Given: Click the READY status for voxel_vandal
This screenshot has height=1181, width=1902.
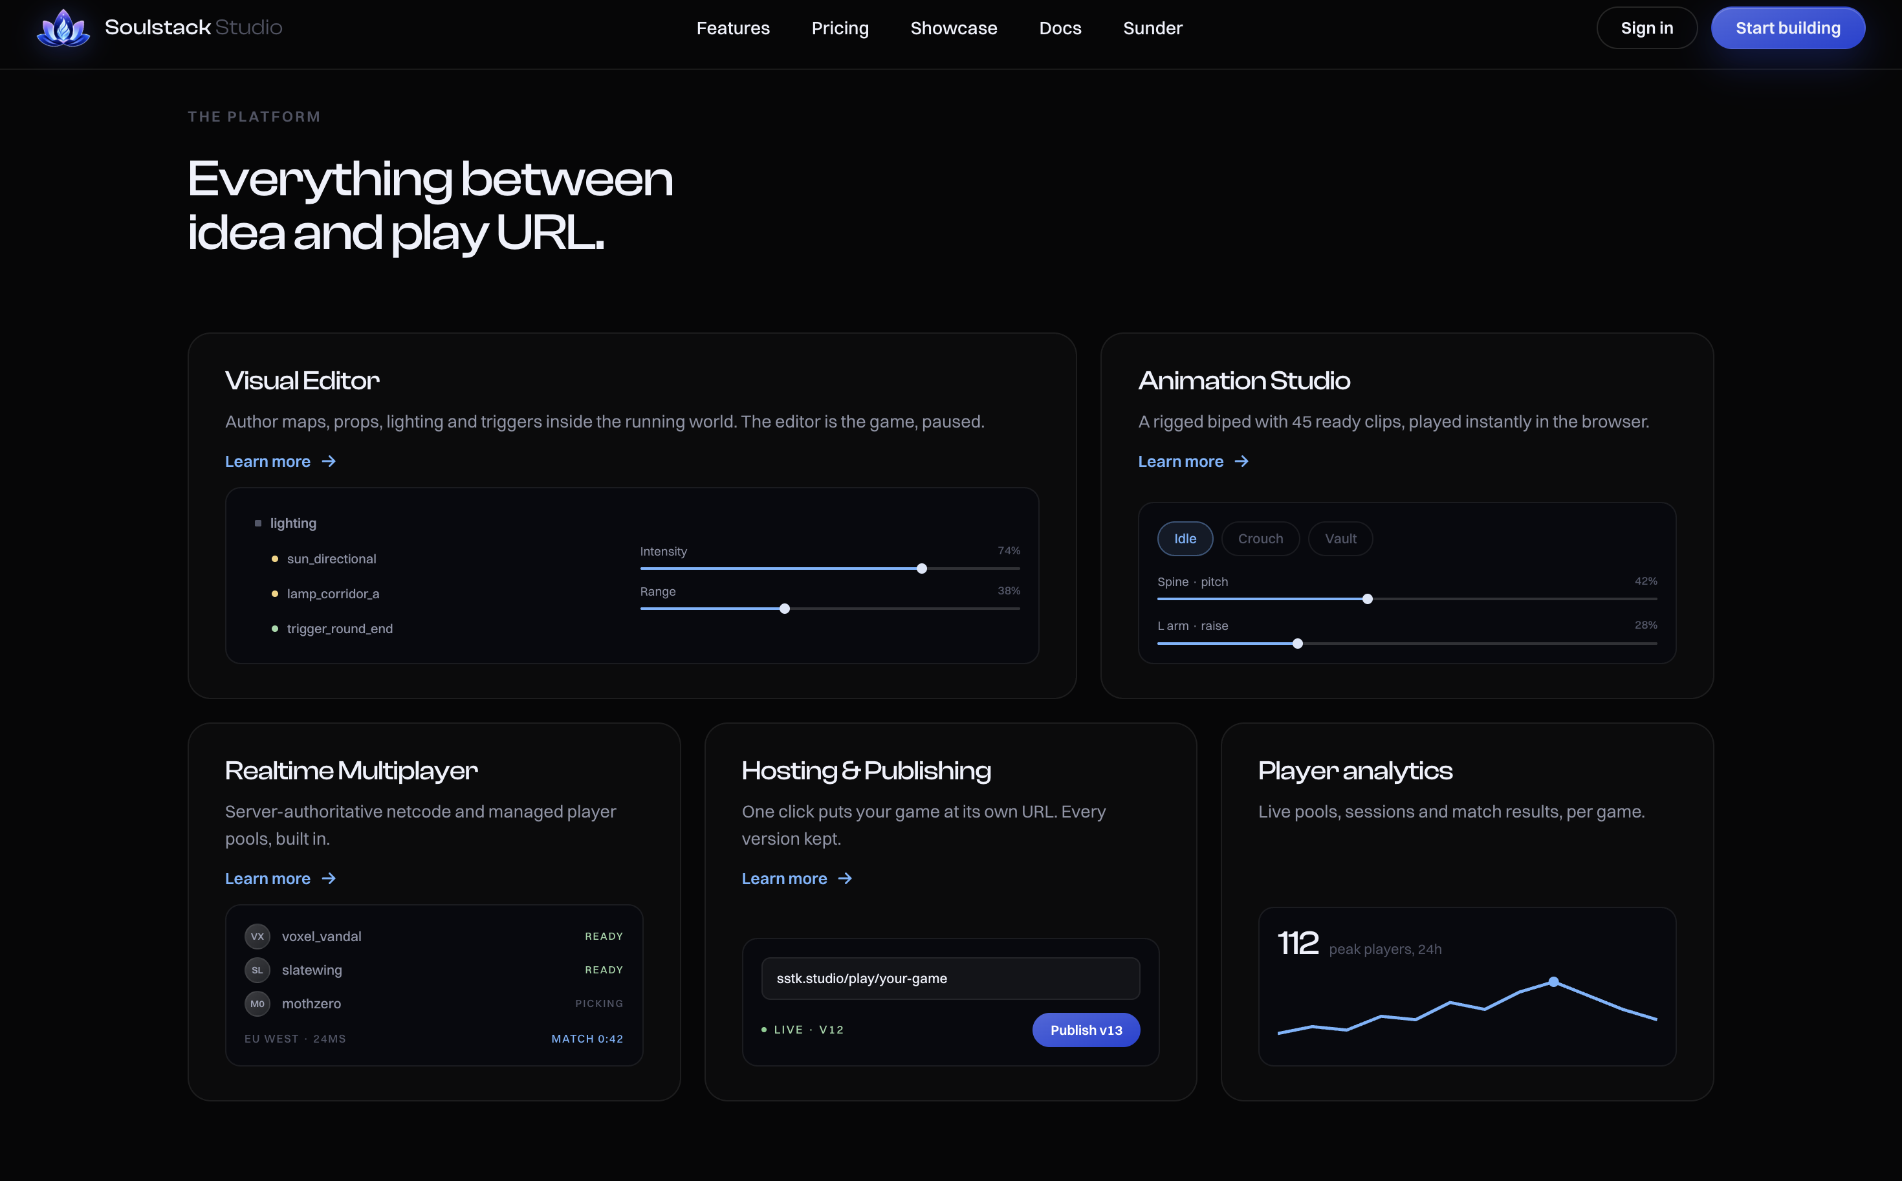Looking at the screenshot, I should point(604,936).
